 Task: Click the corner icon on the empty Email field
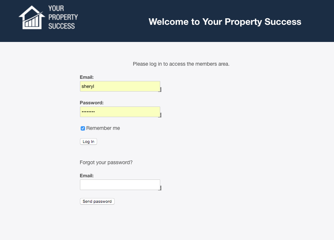point(160,188)
